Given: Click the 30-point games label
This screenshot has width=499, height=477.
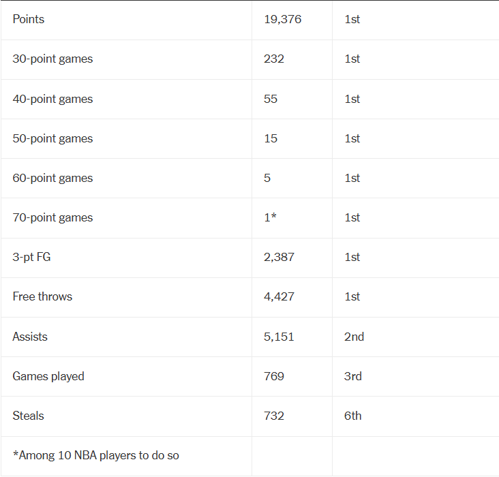Looking at the screenshot, I should 52,59.
